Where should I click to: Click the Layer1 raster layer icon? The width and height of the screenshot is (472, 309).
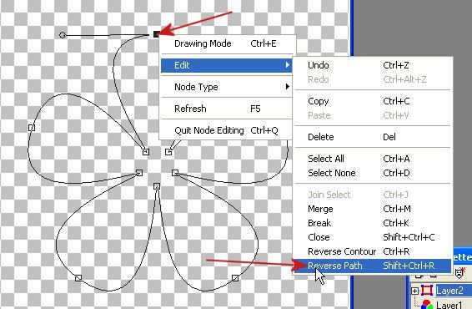(x=426, y=305)
